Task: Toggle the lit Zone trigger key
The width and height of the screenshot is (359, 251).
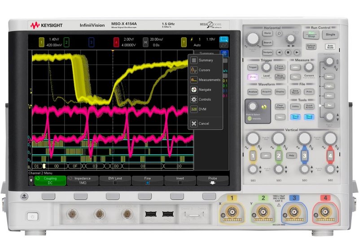Action: point(253,77)
